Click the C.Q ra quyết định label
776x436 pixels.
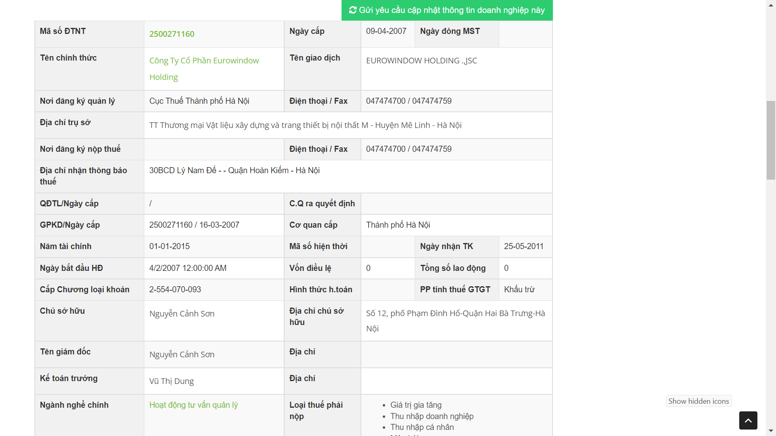pos(322,203)
